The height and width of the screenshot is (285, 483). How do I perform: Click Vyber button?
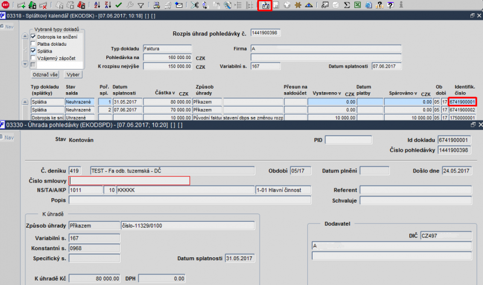pyautogui.click(x=73, y=74)
